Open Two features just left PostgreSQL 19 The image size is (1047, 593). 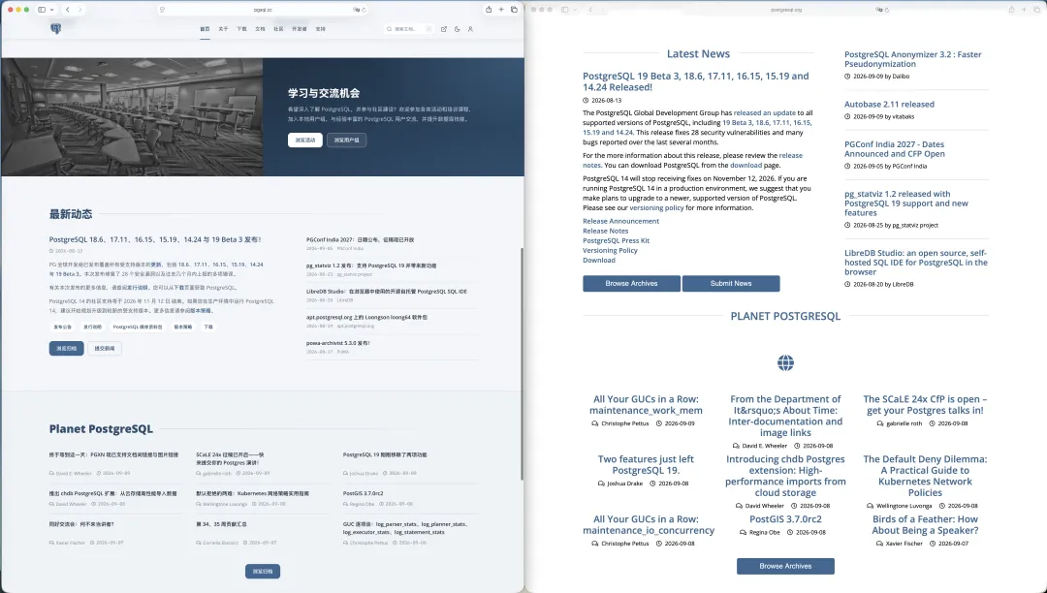pos(646,465)
